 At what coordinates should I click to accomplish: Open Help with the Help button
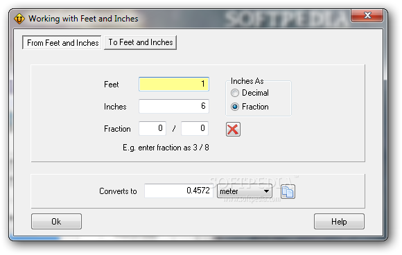[339, 222]
